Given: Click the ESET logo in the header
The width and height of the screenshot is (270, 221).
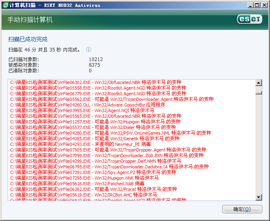Looking at the screenshot, I should 250,19.
